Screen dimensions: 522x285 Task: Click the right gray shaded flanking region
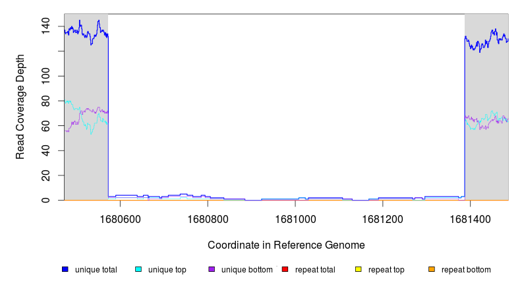tap(486, 152)
